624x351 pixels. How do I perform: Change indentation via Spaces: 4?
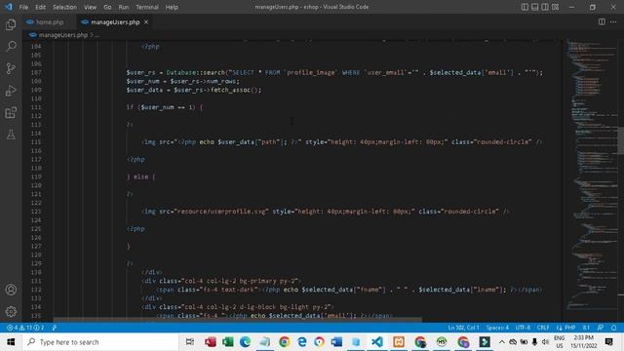pos(497,328)
